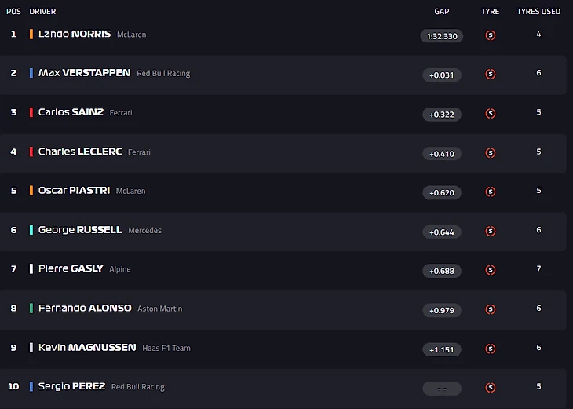
Task: Click the orange McLaren team color bar by Norris
Action: coord(31,35)
